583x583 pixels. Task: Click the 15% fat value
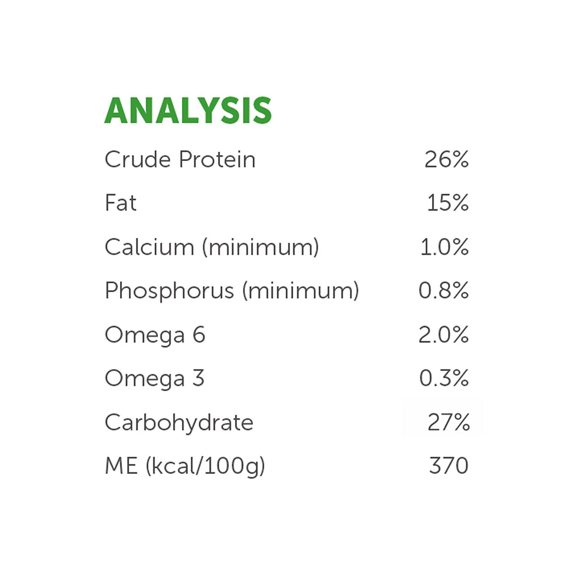pos(447,203)
